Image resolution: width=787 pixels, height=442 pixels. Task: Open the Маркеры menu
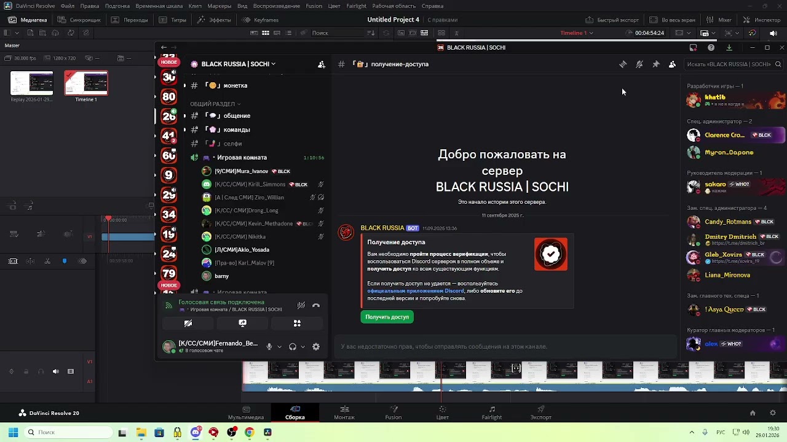(219, 6)
